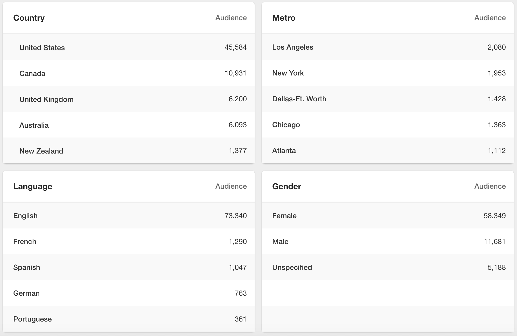Screen dimensions: 517x336
Task: Sort by Audience in the Country panel
Action: point(231,18)
